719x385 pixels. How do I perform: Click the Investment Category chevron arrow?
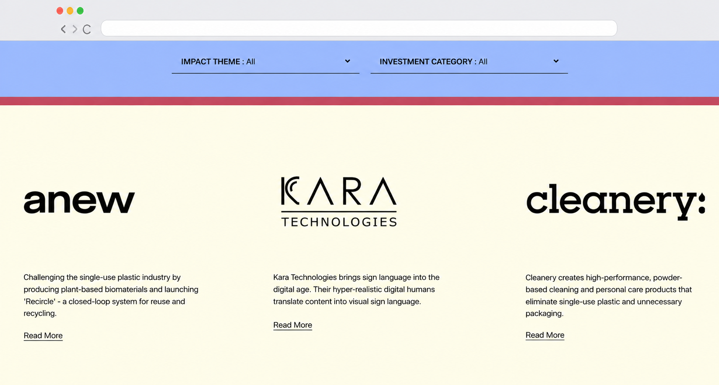(x=556, y=61)
